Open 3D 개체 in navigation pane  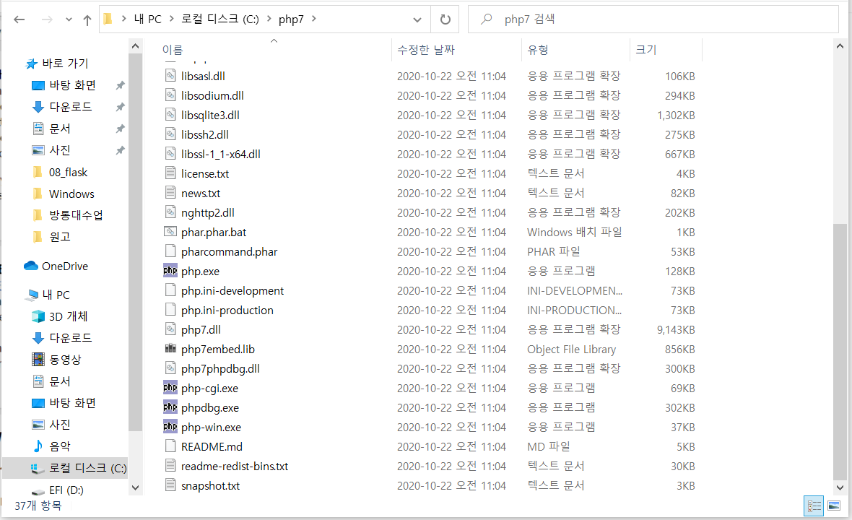click(x=68, y=316)
